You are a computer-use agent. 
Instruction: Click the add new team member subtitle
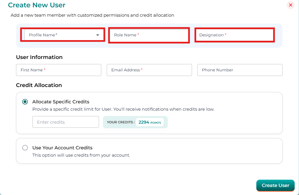coord(92,15)
